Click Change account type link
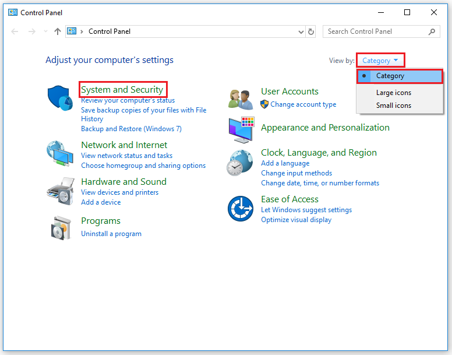Image resolution: width=452 pixels, height=355 pixels. pyautogui.click(x=303, y=104)
